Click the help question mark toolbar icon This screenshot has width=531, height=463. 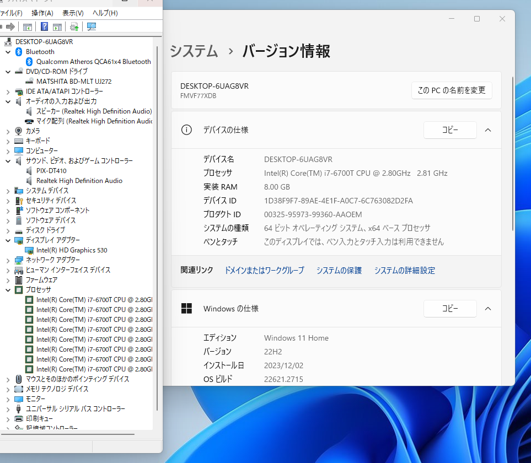point(44,26)
